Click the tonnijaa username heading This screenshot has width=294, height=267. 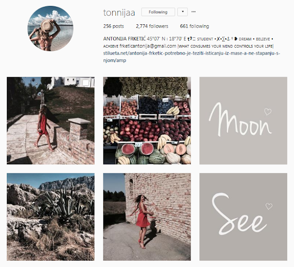click(119, 12)
